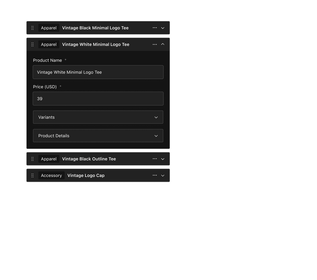Click drag handle of Vintage Black Outline Tee
Image resolution: width=317 pixels, height=280 pixels.
coord(33,159)
